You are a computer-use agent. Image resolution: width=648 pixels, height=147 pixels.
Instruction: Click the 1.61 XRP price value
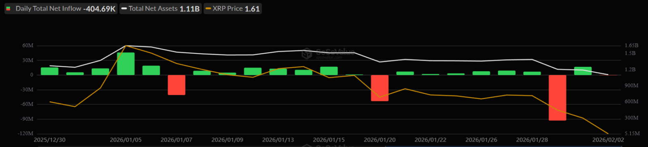coord(252,9)
